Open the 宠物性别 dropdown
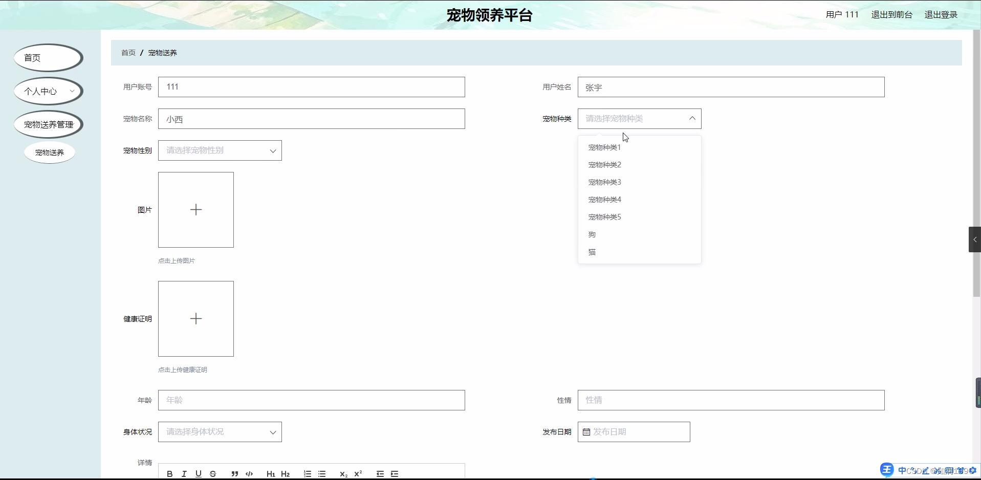The width and height of the screenshot is (981, 480). click(220, 150)
